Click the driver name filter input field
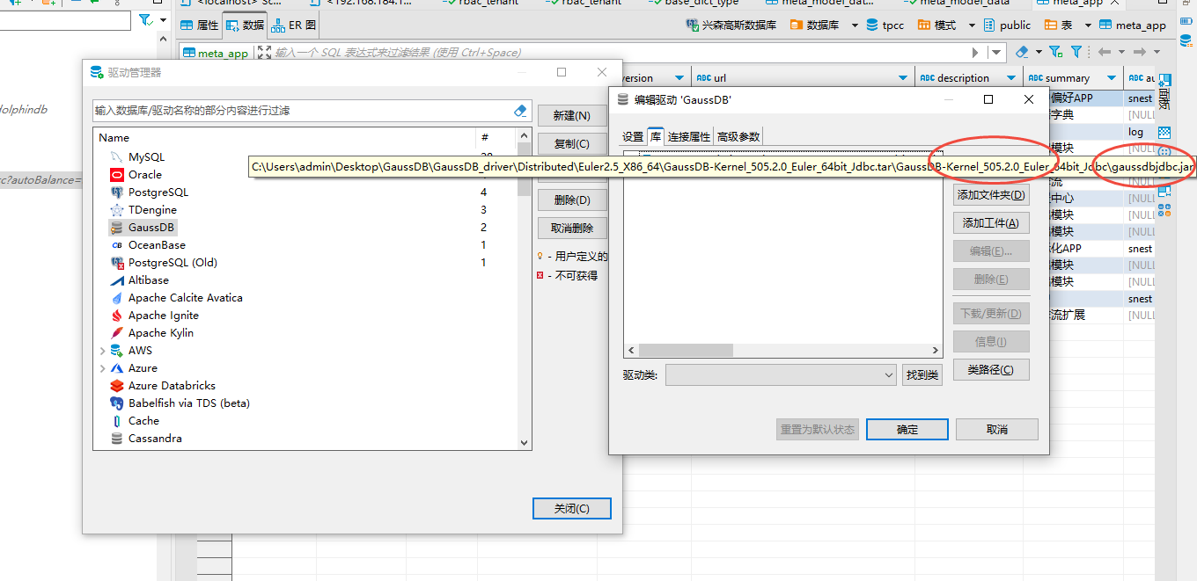The height and width of the screenshot is (581, 1197). coord(299,111)
